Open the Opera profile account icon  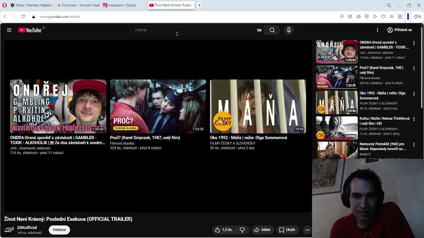400,17
